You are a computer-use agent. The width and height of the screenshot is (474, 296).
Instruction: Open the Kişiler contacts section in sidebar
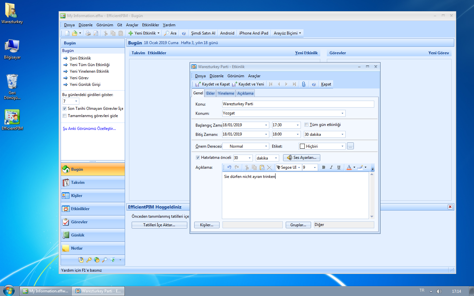[x=93, y=196]
